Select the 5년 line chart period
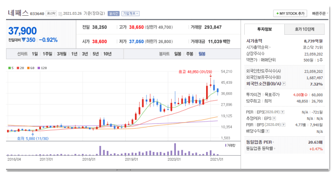 pyautogui.click(x=95, y=54)
